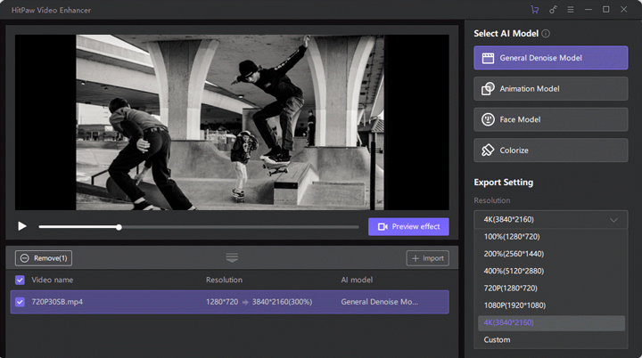
Task: Click the Preview effect button
Action: pyautogui.click(x=408, y=227)
